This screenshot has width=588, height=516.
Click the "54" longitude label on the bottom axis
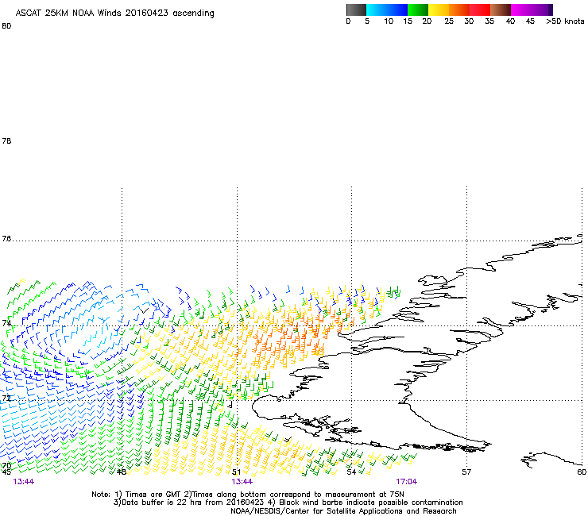pos(351,472)
